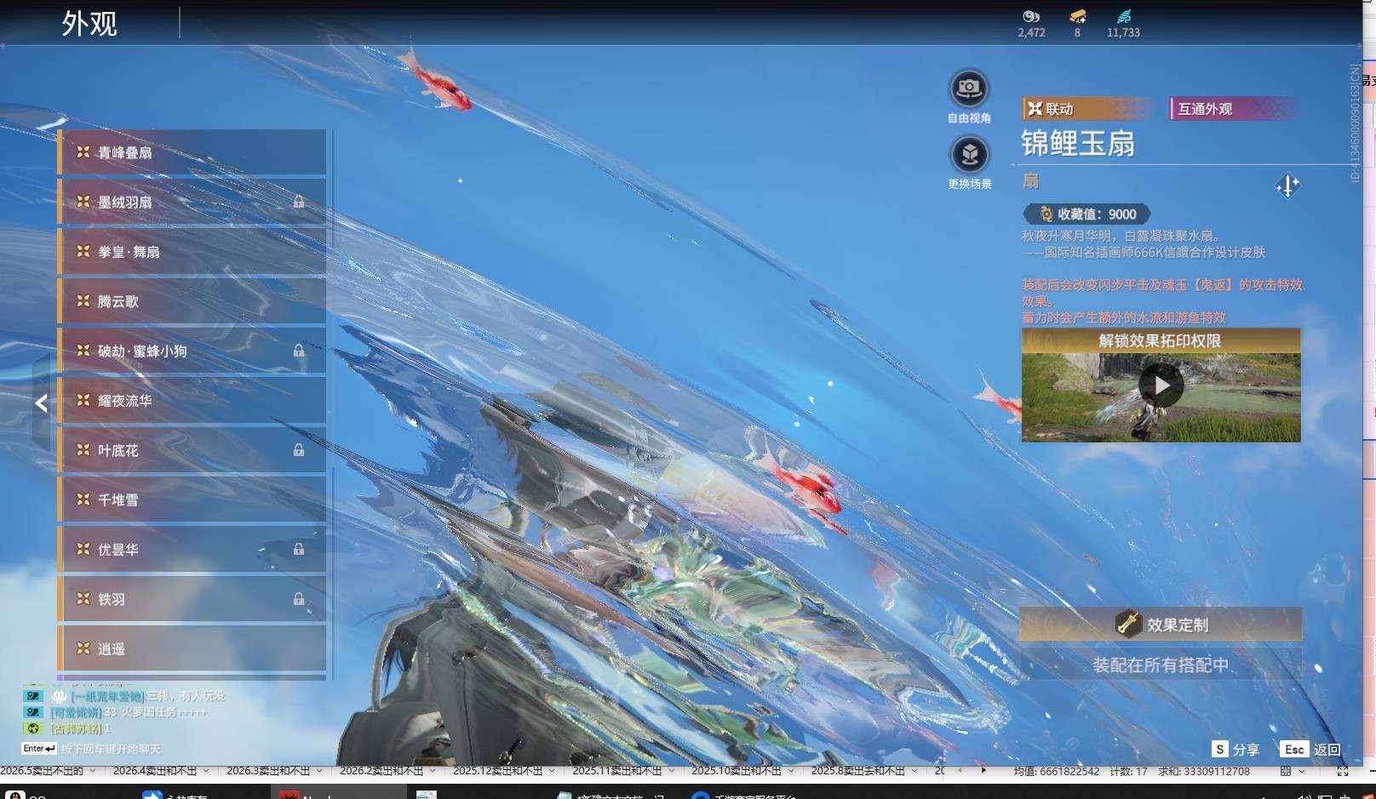Viewport: 1376px width, 799px height.
Task: Open dropdown arrow on 2025.10卖出和不出 tab
Action: point(791,771)
